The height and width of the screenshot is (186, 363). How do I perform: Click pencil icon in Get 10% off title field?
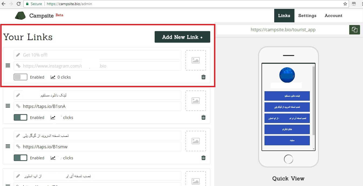(x=18, y=55)
